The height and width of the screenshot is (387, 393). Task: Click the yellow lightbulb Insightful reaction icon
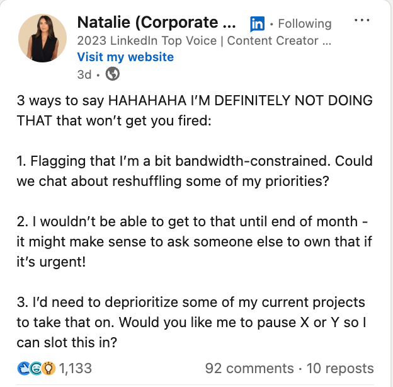pyautogui.click(x=48, y=369)
